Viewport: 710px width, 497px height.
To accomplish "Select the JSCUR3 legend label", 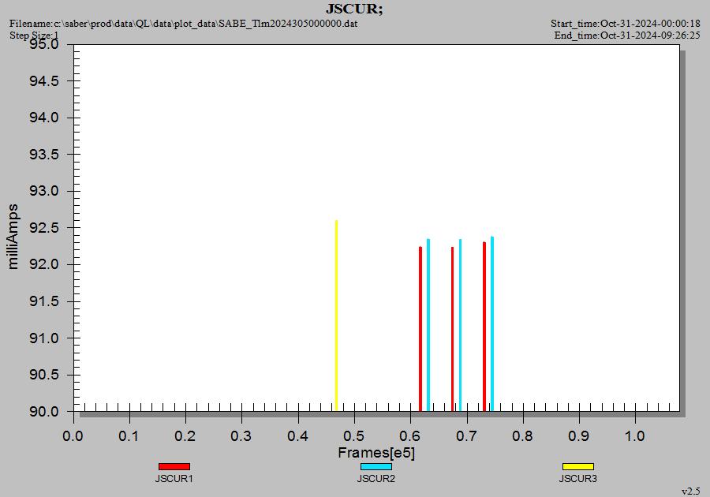I will pyautogui.click(x=578, y=478).
